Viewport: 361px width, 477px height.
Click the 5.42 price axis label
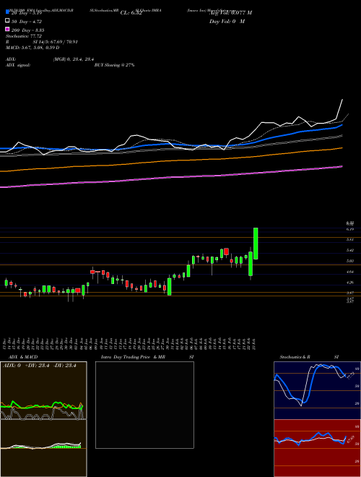coord(350,250)
